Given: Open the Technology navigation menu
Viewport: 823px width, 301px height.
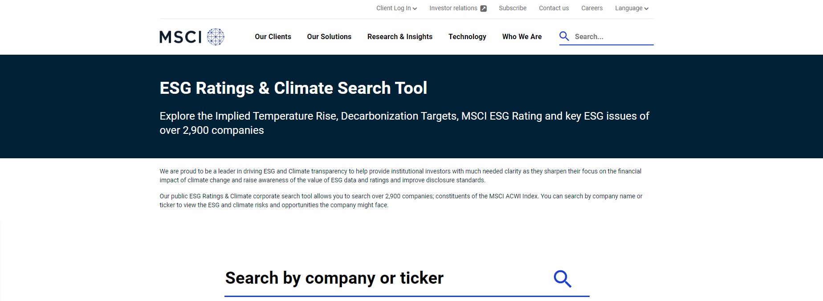Looking at the screenshot, I should tap(467, 37).
